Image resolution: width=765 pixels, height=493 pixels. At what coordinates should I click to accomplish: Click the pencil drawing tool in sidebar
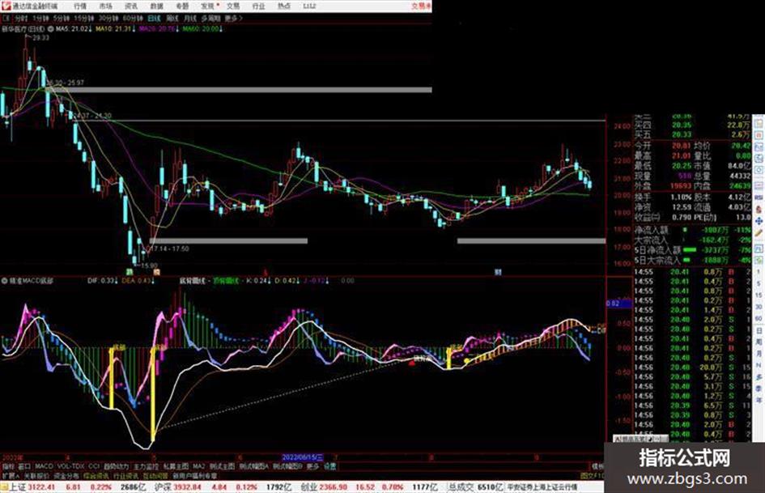759,234
